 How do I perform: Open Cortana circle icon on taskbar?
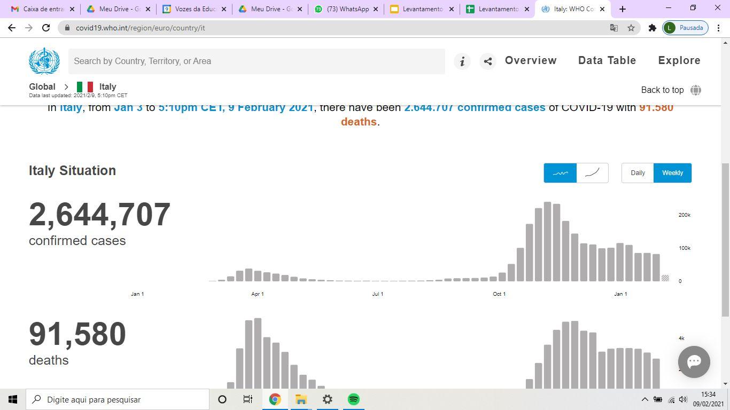point(222,399)
